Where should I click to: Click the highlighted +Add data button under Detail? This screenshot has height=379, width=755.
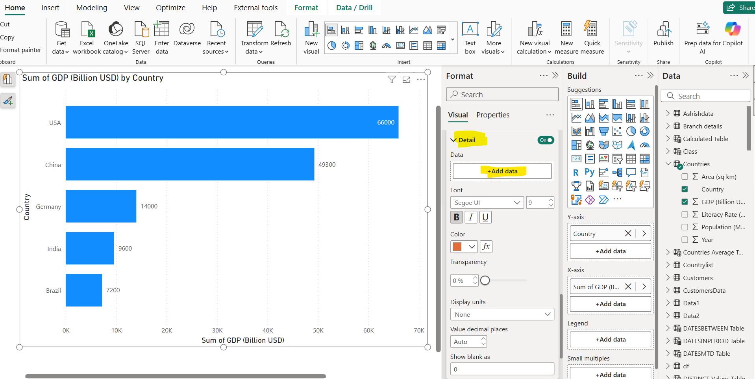click(x=502, y=171)
